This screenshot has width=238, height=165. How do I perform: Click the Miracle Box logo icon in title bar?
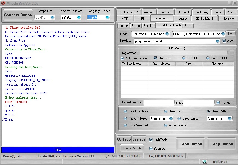tap(3, 3)
